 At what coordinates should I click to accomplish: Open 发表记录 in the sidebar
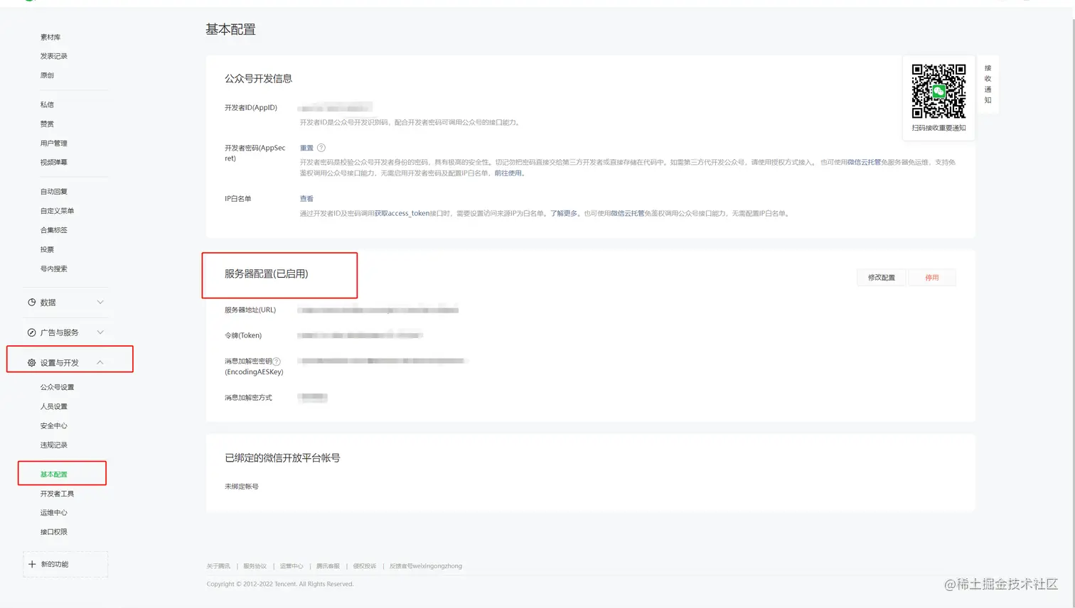(x=54, y=56)
